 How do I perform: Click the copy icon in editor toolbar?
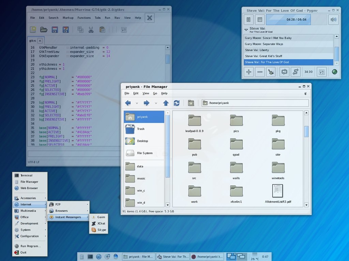tap(80, 30)
